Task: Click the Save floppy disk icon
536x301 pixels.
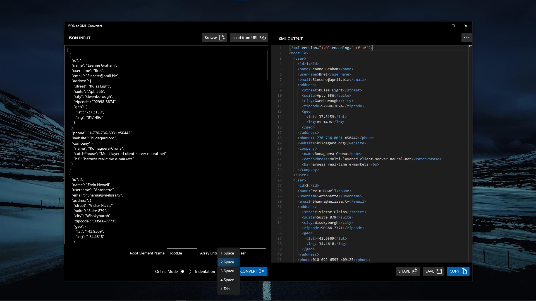Action: pyautogui.click(x=439, y=271)
